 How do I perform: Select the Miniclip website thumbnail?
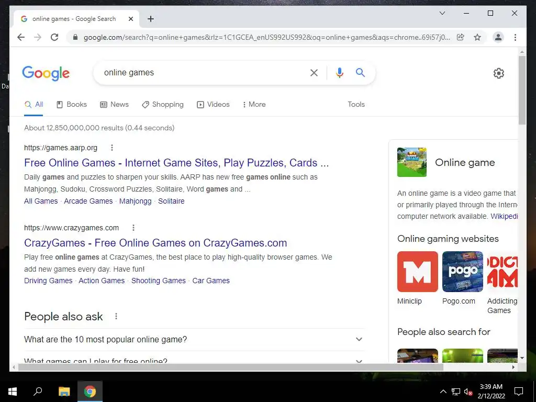point(417,272)
